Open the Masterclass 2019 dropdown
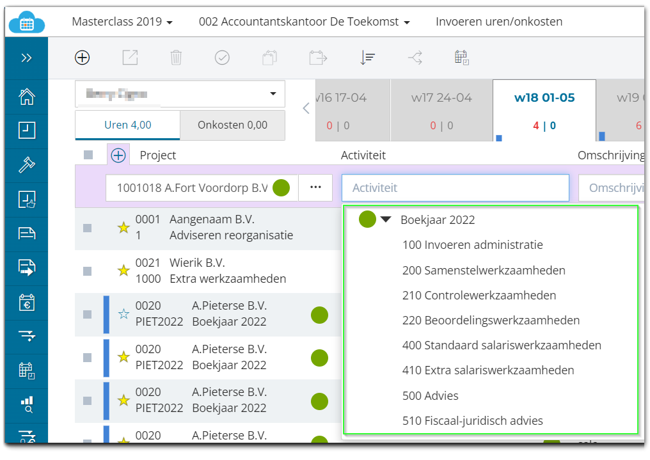The image size is (650, 460). click(x=122, y=22)
